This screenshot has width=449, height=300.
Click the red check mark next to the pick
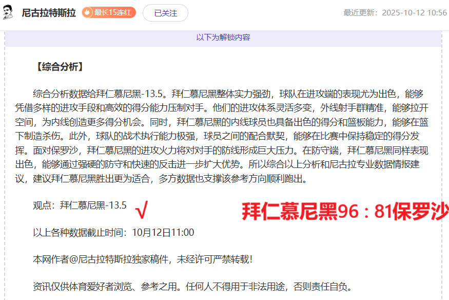coord(142,209)
